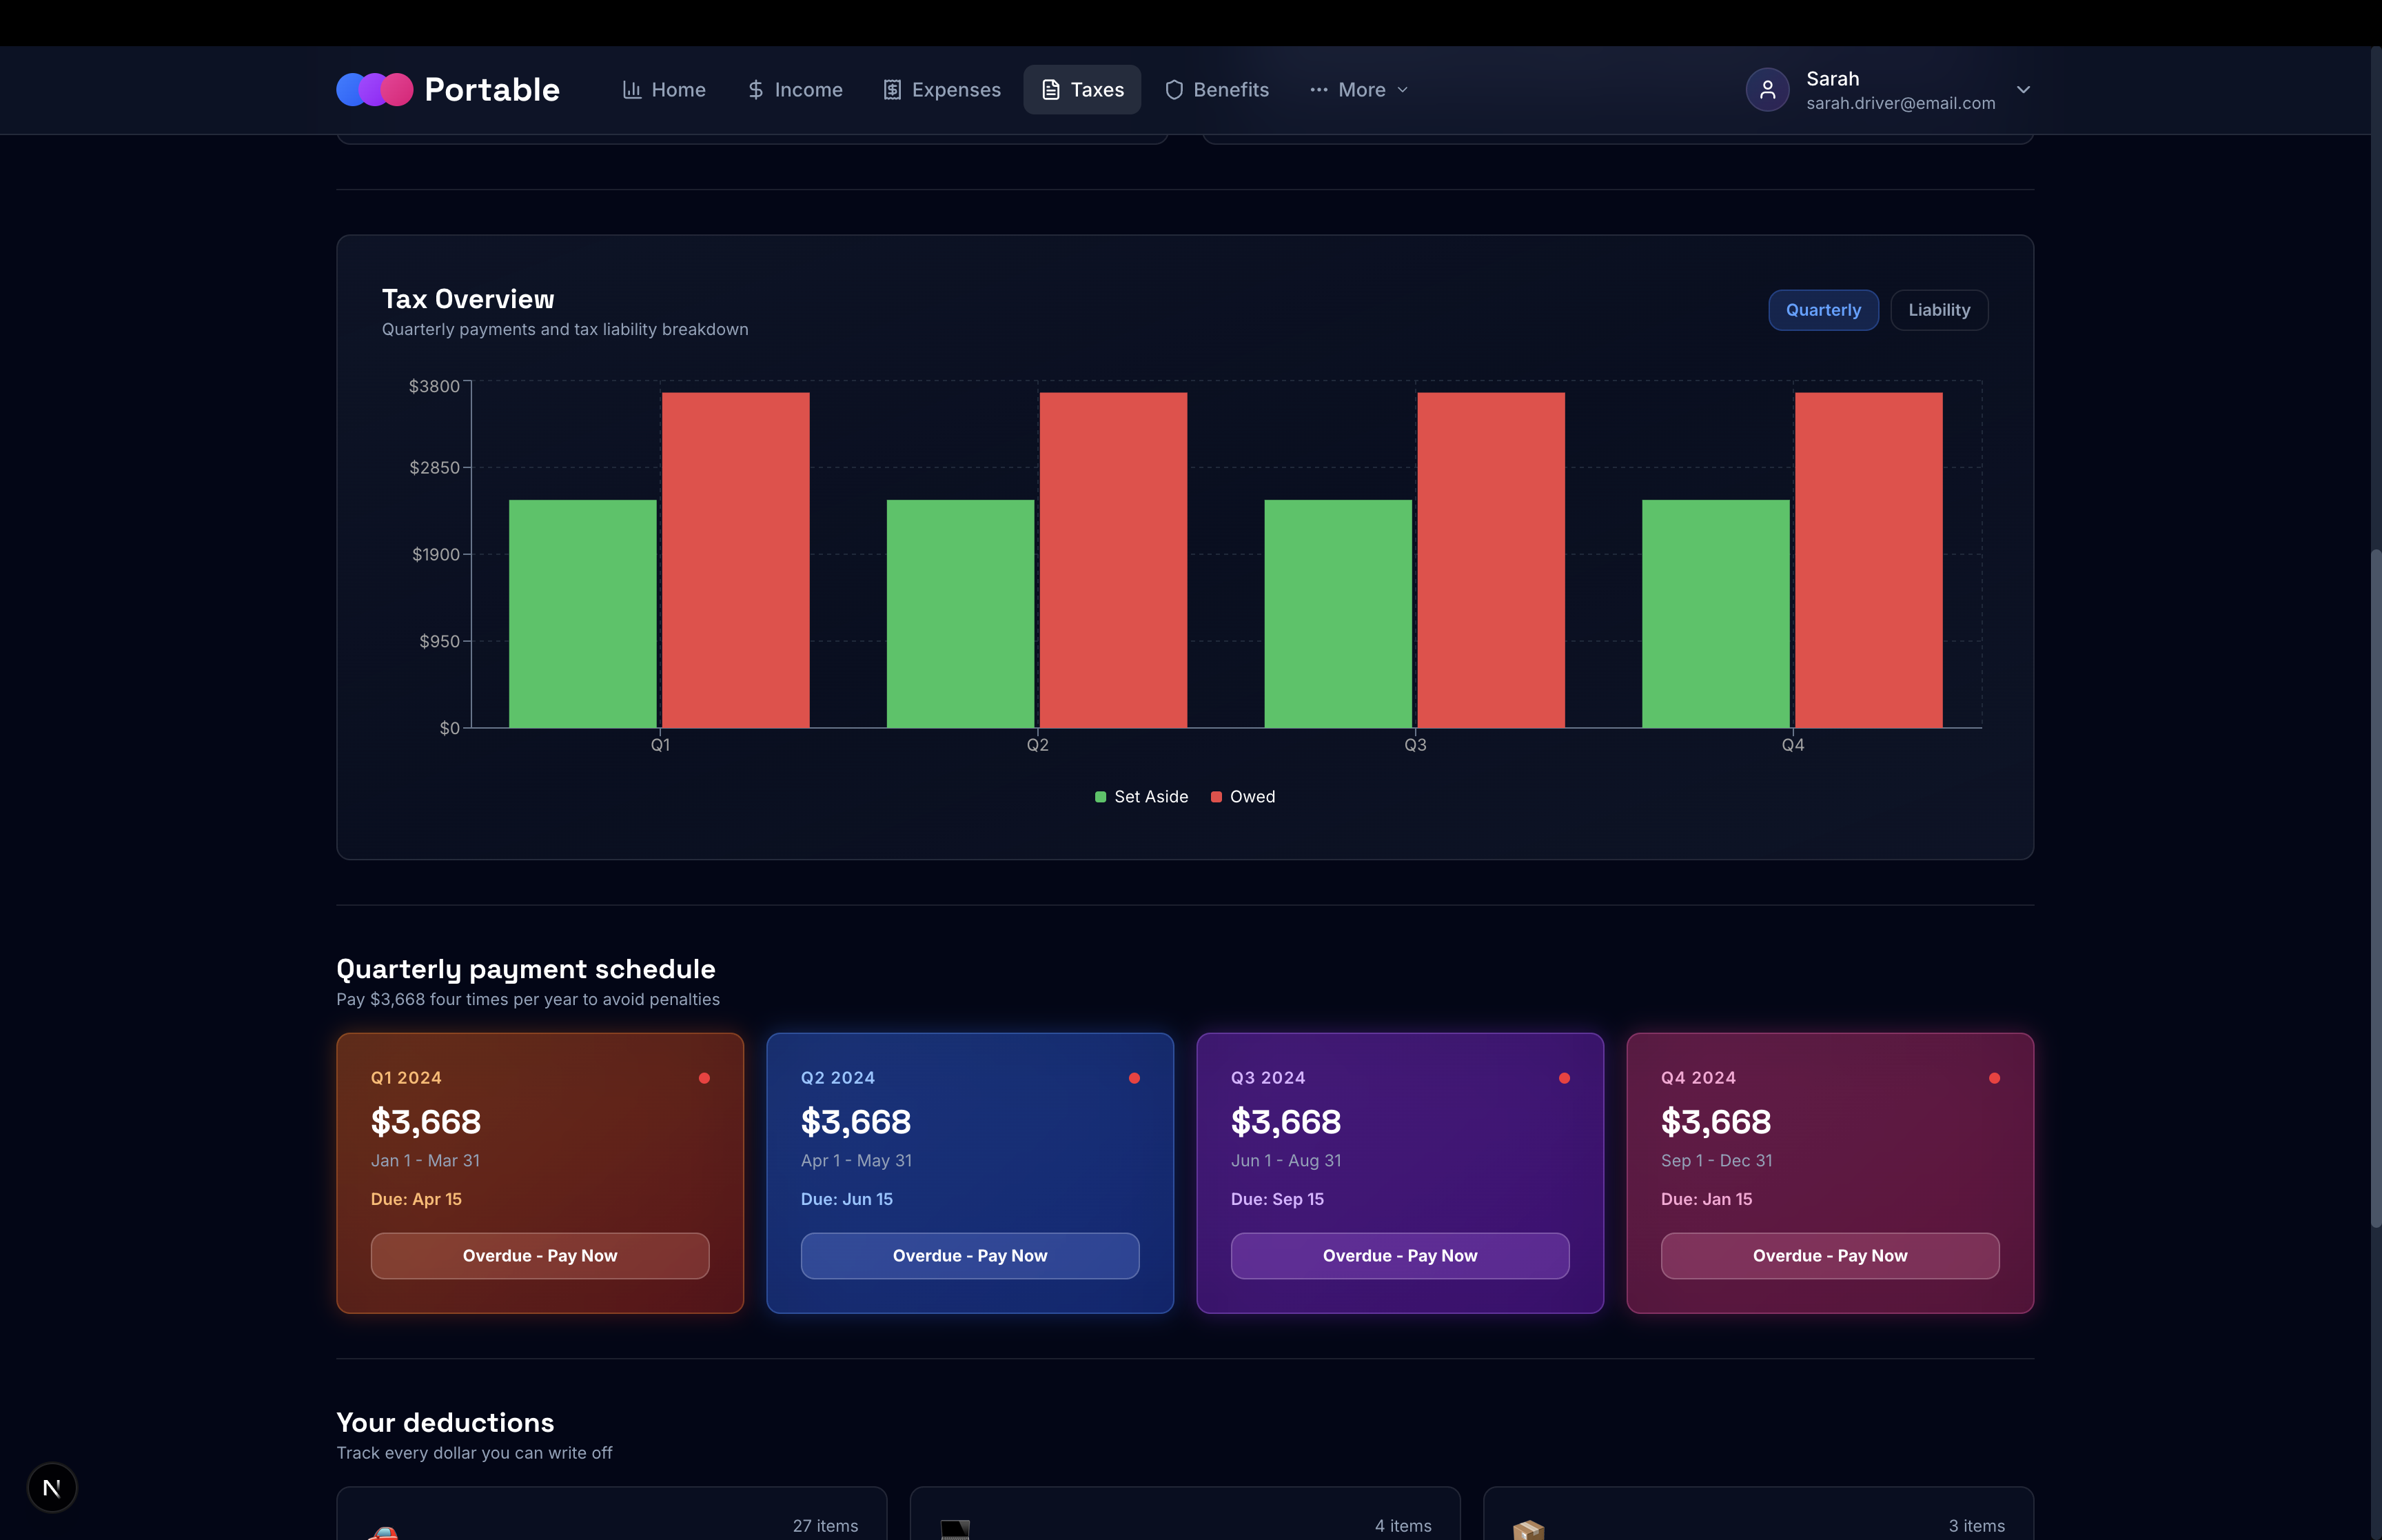Image resolution: width=2382 pixels, height=1540 pixels.
Task: Pay the overdue Q3 2024 payment
Action: (1399, 1255)
